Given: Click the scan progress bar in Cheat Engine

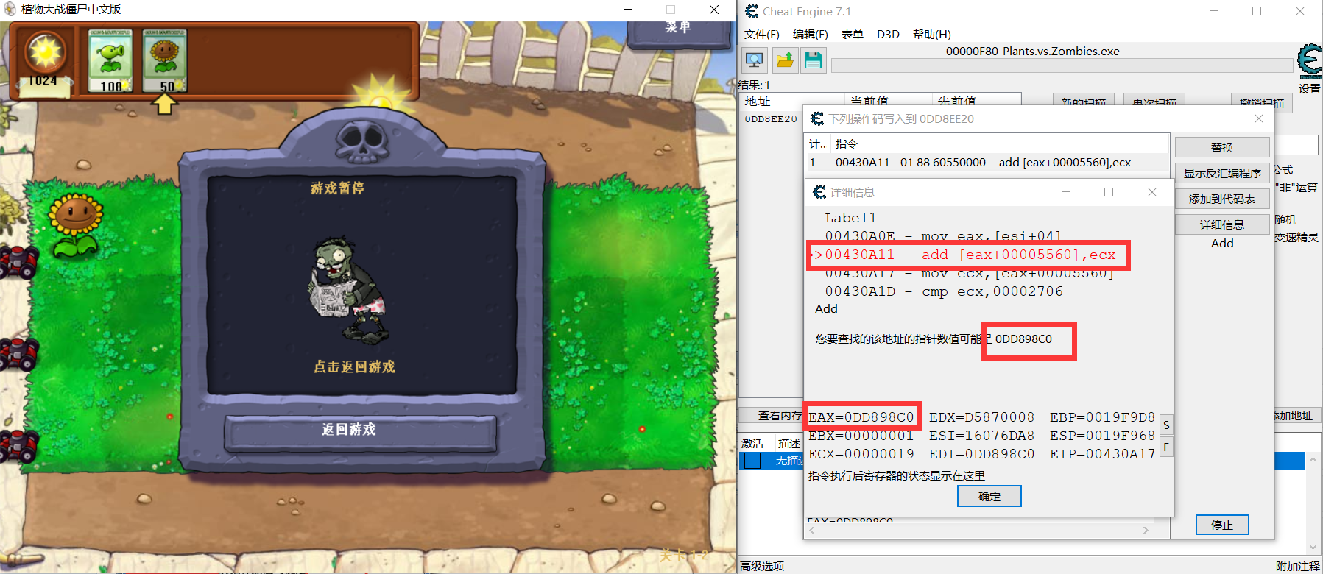Looking at the screenshot, I should 1062,66.
